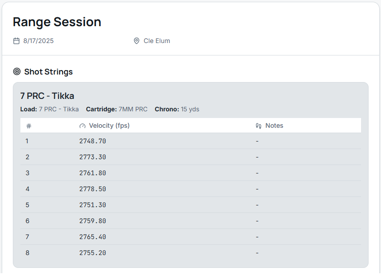Click the icon next to Notes header
Viewport: 381px width, 275px height.
tap(259, 126)
